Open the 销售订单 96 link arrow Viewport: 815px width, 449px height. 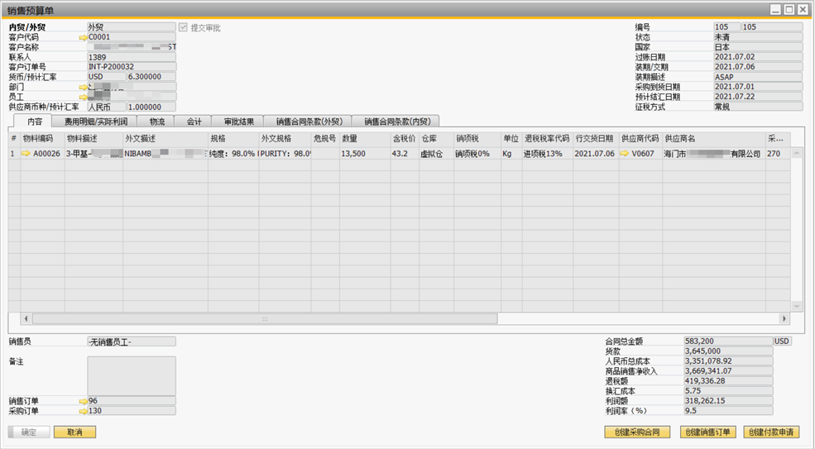84,401
